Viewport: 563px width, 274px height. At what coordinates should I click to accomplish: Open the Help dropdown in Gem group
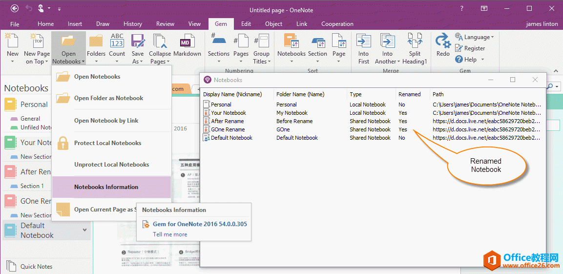482,59
